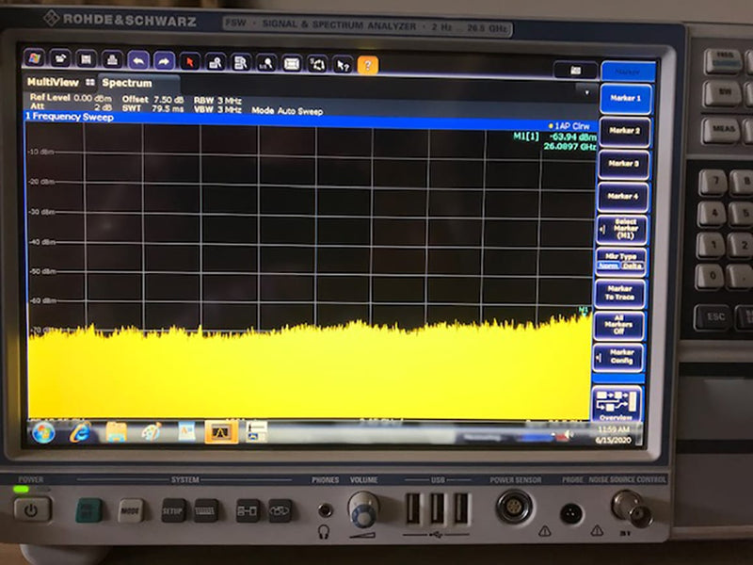Activate the Multiple zoom icon

click(x=241, y=62)
